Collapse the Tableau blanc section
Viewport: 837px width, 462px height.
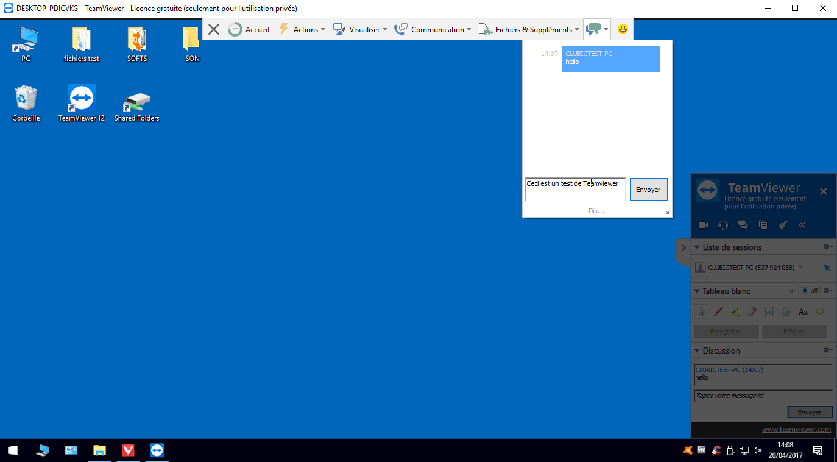[x=697, y=291]
